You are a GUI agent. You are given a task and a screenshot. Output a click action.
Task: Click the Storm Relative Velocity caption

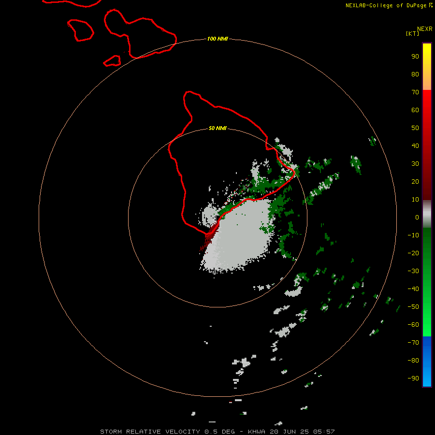pyautogui.click(x=217, y=432)
